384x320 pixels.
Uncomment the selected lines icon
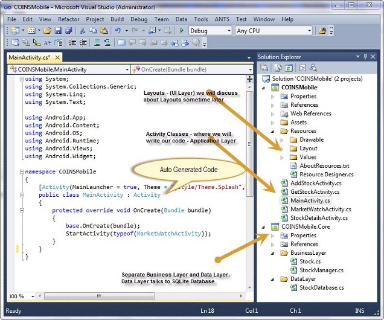coord(107,43)
